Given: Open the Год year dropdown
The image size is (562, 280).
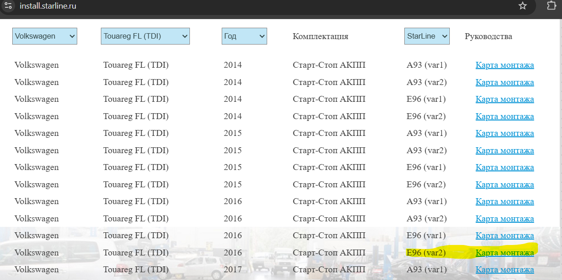Looking at the screenshot, I should 244,36.
